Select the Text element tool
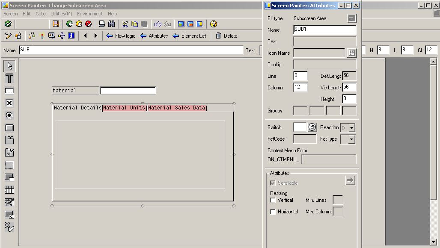Viewport: 440px width, 248px height. point(9,78)
